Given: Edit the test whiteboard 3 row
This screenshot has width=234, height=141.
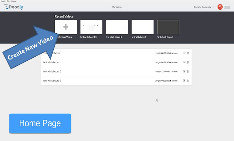Looking at the screenshot, I should 184,81.
